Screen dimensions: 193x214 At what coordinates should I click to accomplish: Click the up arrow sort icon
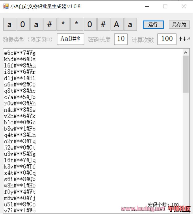tap(181, 39)
